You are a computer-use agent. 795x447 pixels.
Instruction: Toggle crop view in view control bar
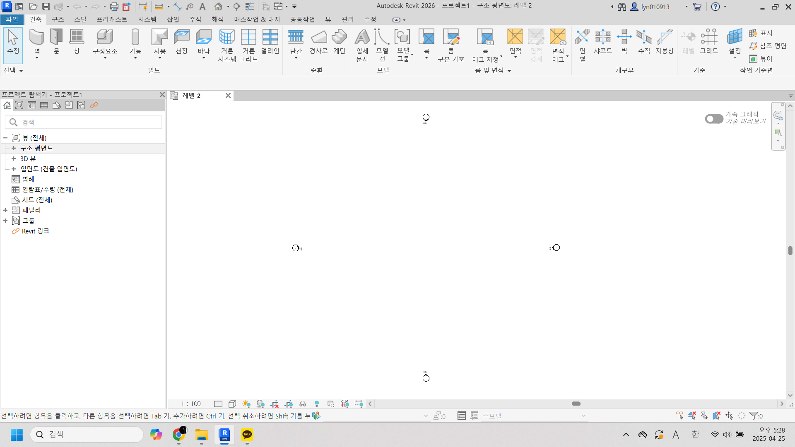click(x=275, y=404)
